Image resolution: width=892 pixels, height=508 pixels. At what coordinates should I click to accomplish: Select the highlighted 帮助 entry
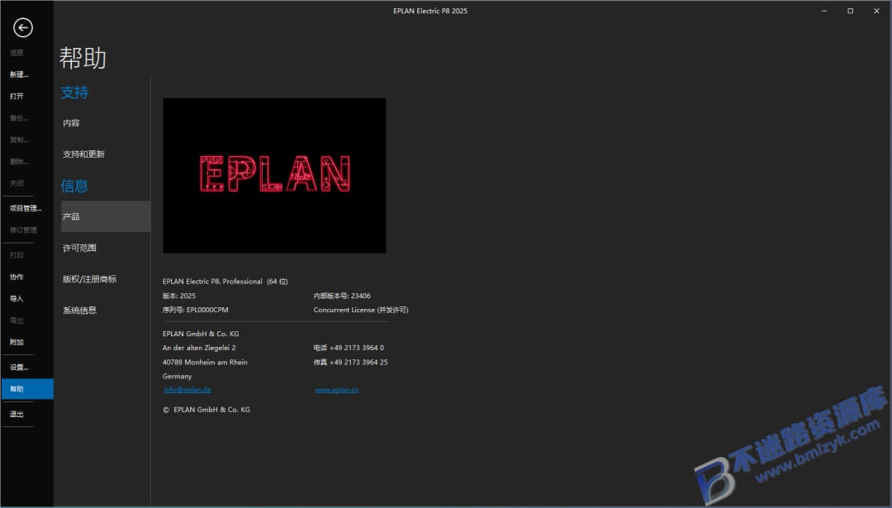[27, 389]
